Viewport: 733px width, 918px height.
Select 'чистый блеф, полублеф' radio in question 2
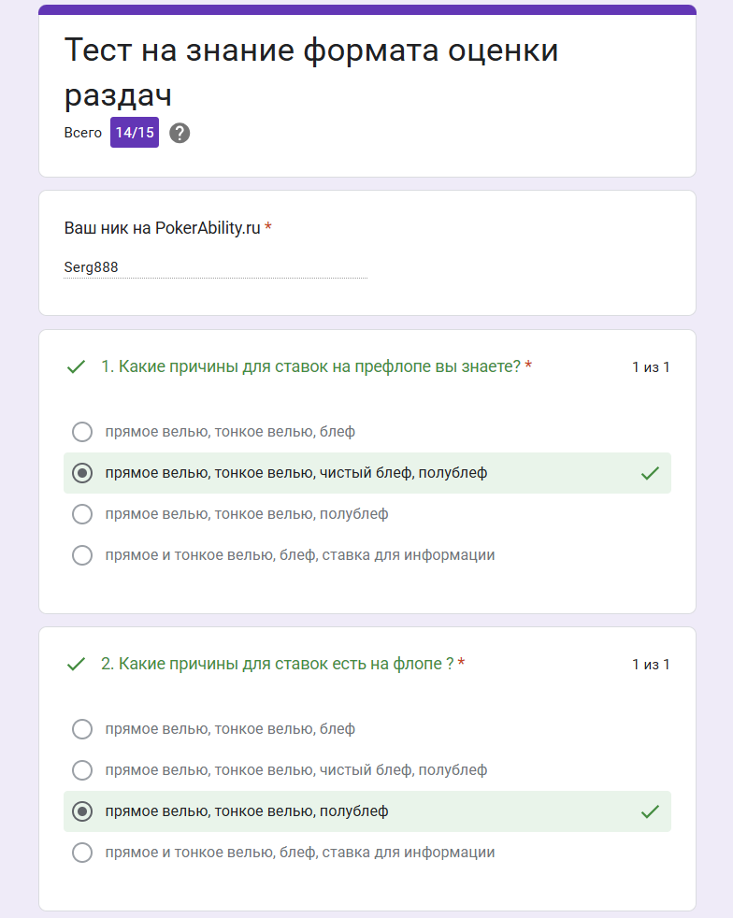(x=82, y=770)
